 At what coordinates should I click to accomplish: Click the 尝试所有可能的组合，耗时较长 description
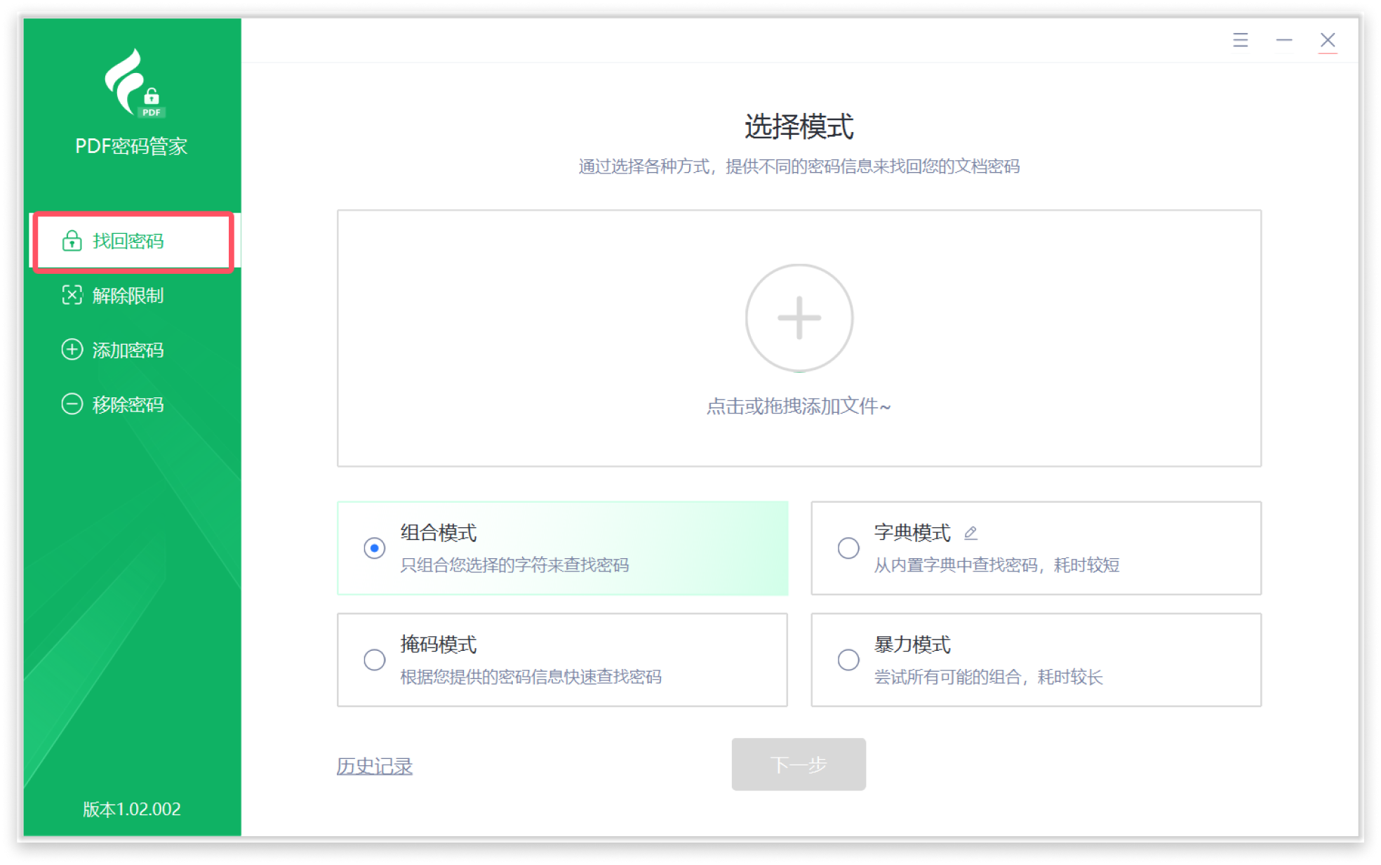988,677
